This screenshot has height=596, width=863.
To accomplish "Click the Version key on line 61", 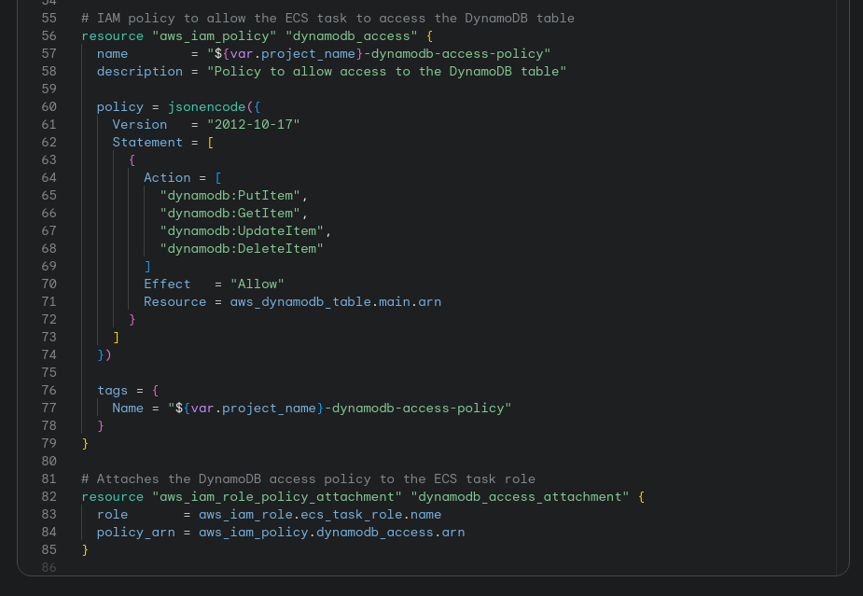I will point(140,124).
